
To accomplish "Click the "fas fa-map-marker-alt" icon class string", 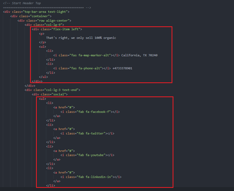I will [x=89, y=55].
